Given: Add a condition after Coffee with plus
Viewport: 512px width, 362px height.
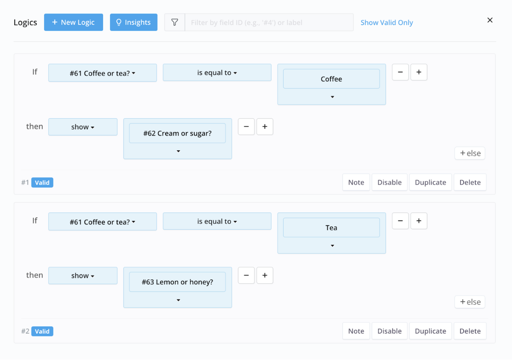Looking at the screenshot, I should (419, 72).
